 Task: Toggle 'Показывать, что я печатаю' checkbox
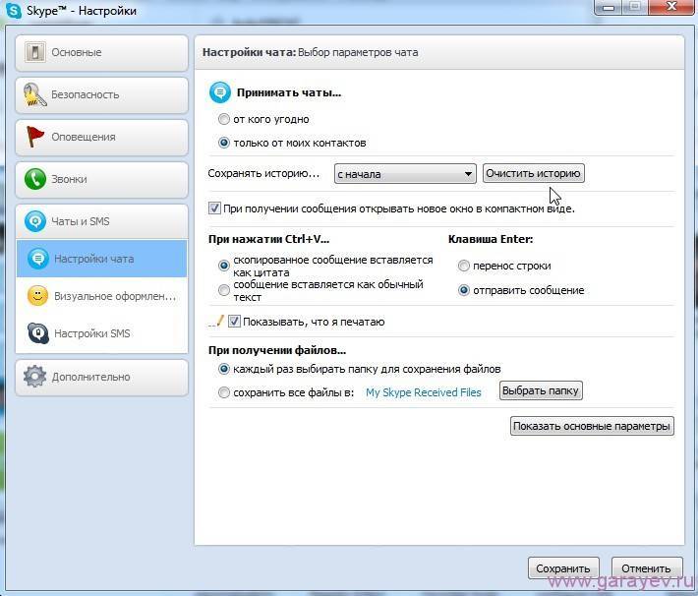[234, 322]
